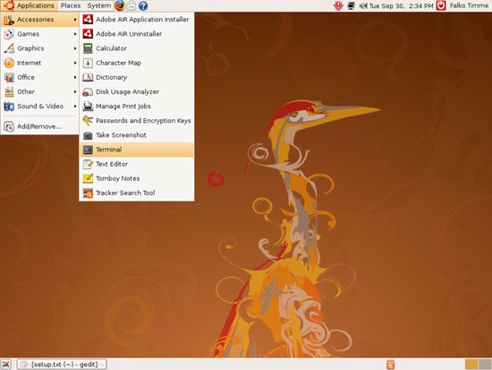Choose Text Editor from Accessories
Image resolution: width=492 pixels, height=370 pixels.
(x=137, y=164)
